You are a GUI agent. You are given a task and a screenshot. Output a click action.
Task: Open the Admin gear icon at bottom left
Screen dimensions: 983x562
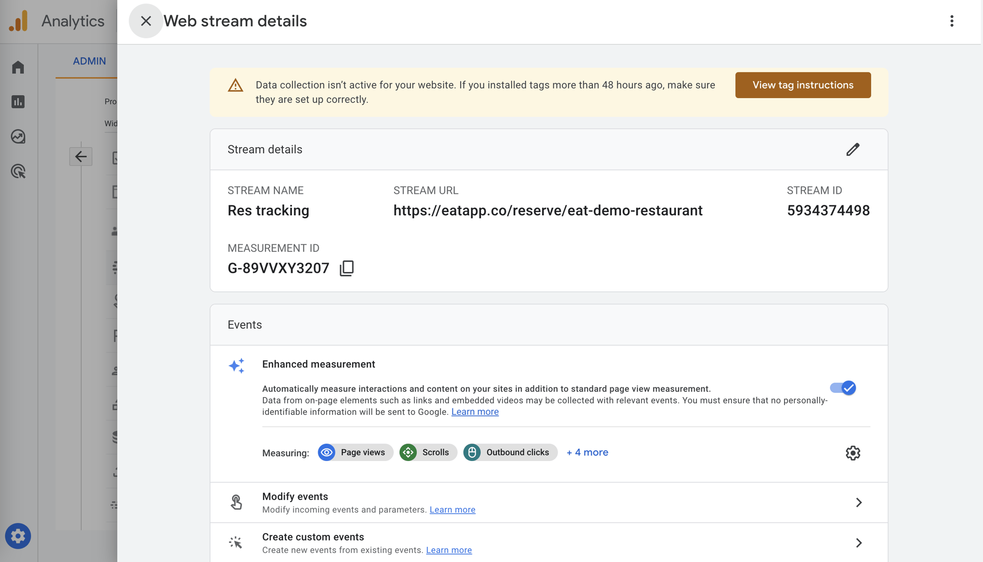pyautogui.click(x=18, y=536)
